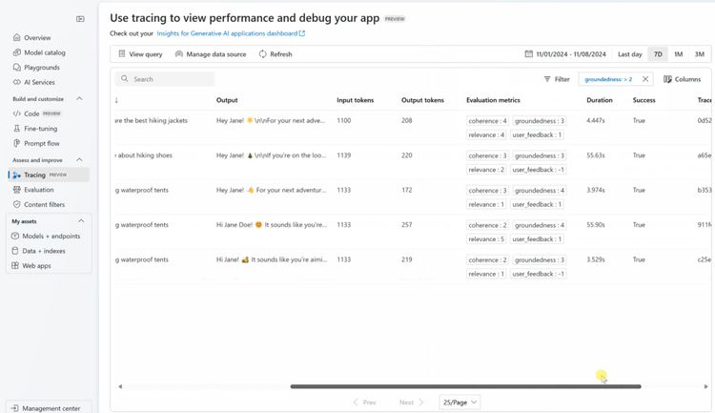The image size is (715, 413).
Task: Open the date range calendar icon
Action: [x=528, y=53]
